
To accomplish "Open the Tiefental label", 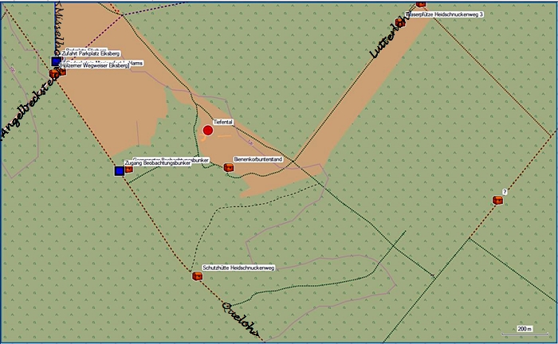I will (222, 122).
